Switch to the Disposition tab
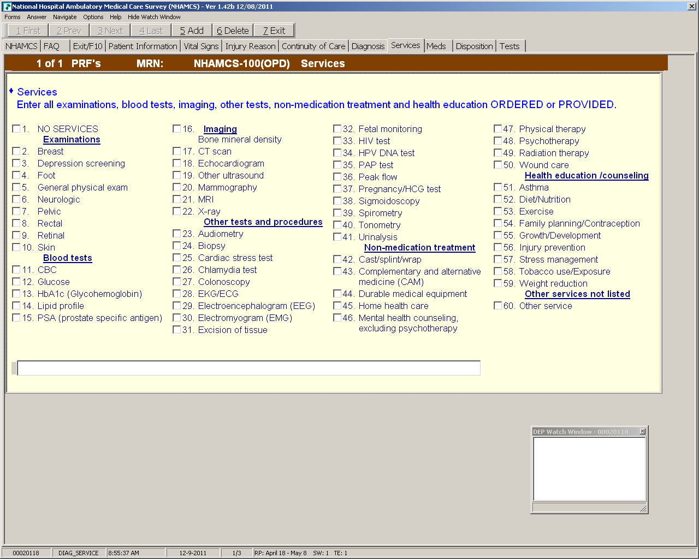 [475, 46]
